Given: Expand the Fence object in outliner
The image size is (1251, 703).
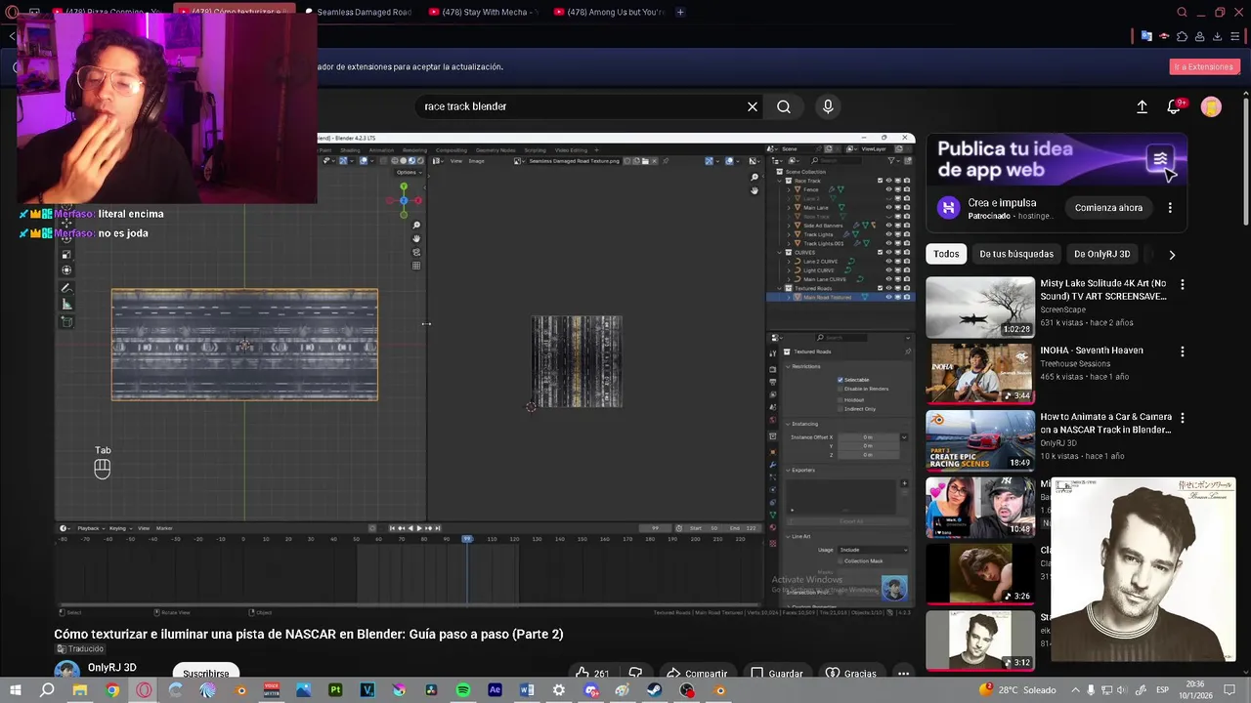Looking at the screenshot, I should [790, 189].
